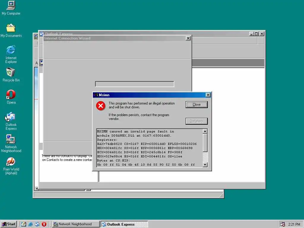Image resolution: width=304 pixels, height=228 pixels.
Task: Launch Opera from quick launch bar
Action: (x=44, y=224)
